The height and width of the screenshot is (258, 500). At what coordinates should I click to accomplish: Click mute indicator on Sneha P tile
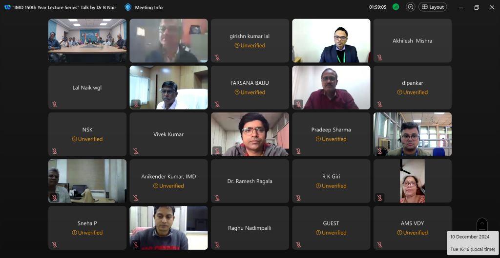[55, 245]
